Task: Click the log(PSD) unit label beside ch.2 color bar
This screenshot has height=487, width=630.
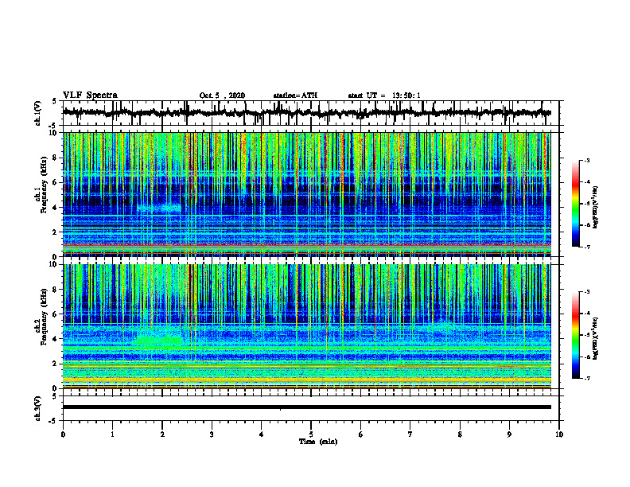Action: [x=597, y=338]
